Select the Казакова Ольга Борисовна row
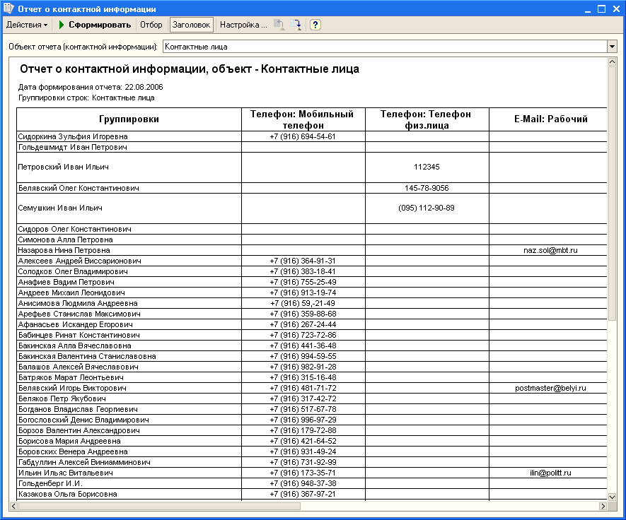Screen dimensions: 626x520 (x=68, y=494)
